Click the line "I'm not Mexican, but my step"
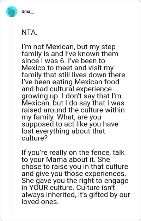The image size is (141, 221). click(68, 47)
